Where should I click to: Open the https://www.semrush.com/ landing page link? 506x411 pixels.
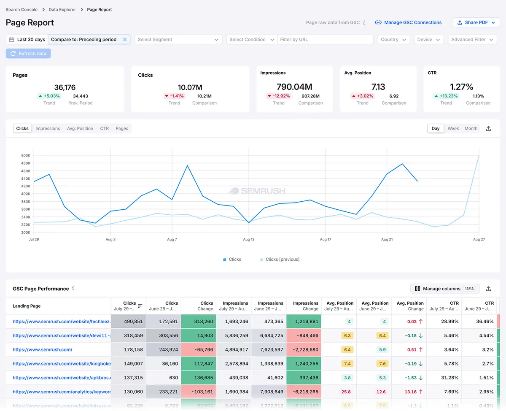pos(43,350)
